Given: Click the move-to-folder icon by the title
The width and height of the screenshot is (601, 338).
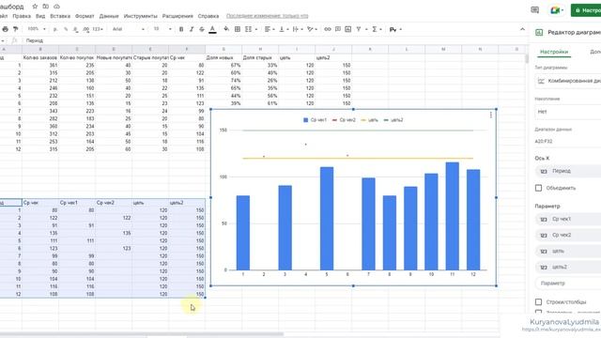Looking at the screenshot, I should pyautogui.click(x=46, y=7).
